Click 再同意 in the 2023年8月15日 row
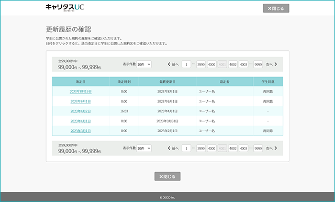This screenshot has width=335, height=202. [x=268, y=91]
